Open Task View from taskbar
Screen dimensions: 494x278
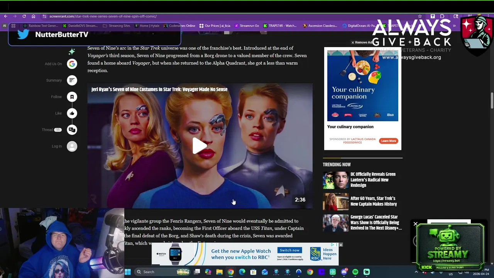[197, 272]
